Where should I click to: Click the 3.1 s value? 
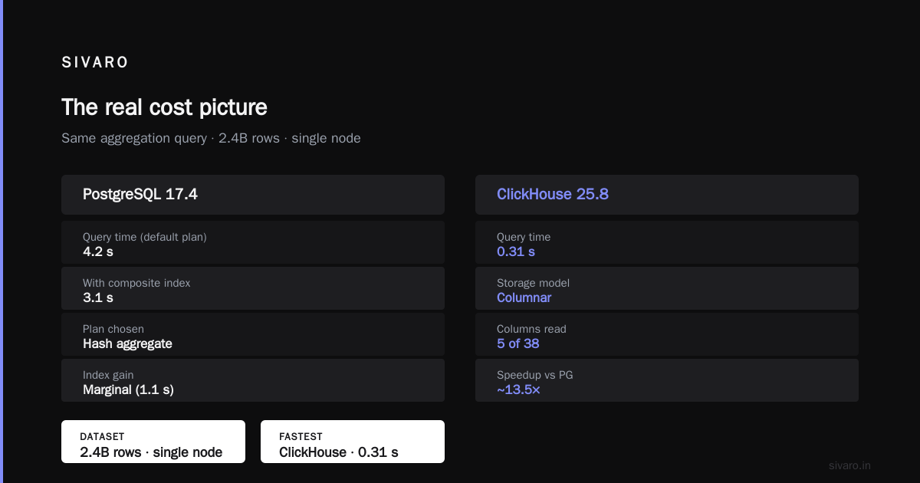click(98, 297)
